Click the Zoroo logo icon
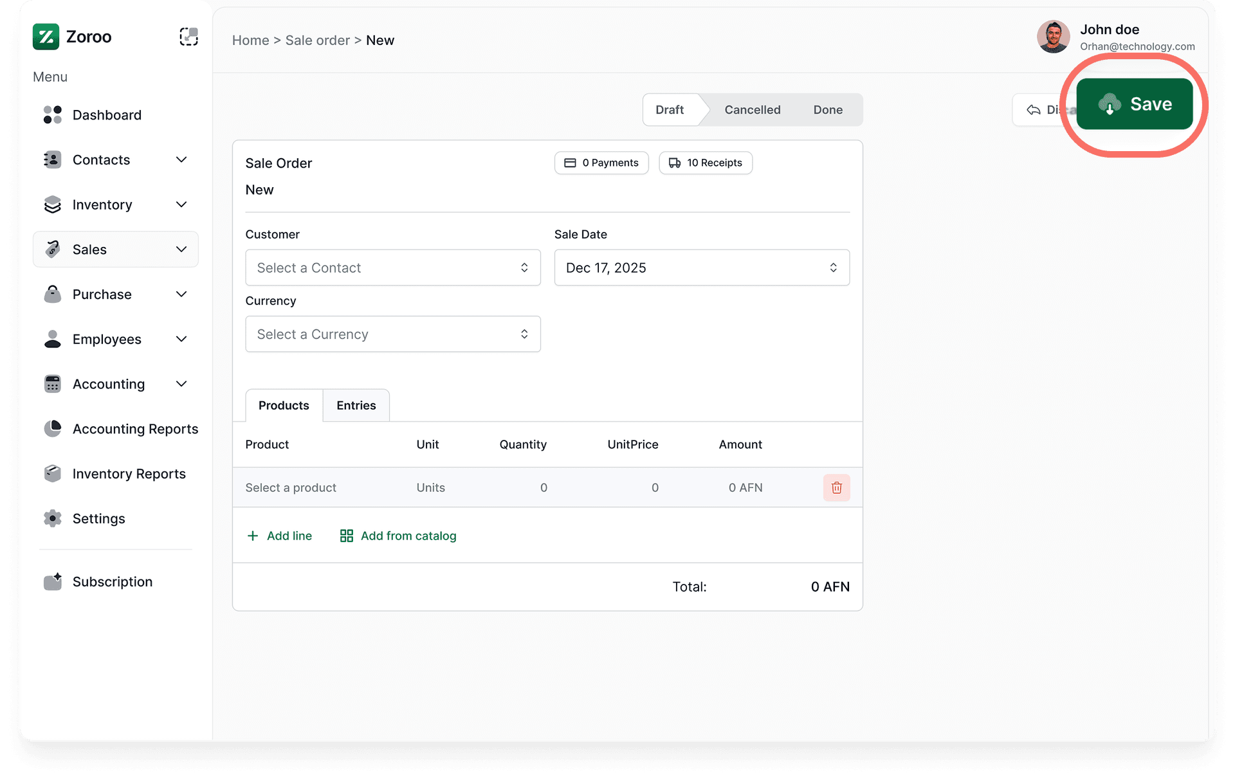This screenshot has height=780, width=1235. pos(45,37)
